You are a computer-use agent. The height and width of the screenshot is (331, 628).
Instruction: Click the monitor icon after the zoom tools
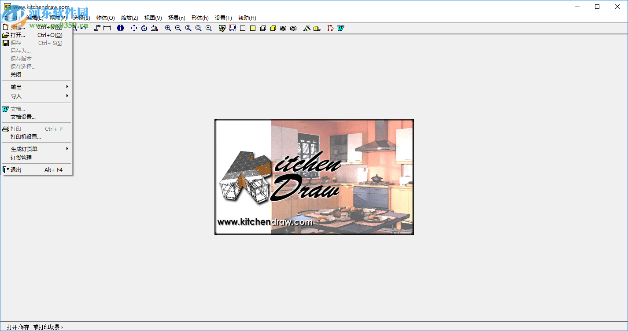(222, 28)
